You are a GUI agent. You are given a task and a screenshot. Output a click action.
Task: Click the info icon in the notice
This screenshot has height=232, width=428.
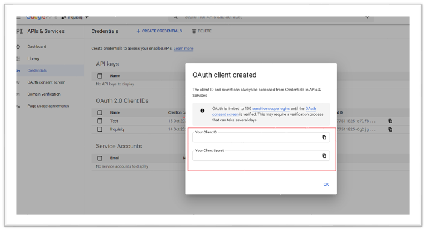click(203, 111)
